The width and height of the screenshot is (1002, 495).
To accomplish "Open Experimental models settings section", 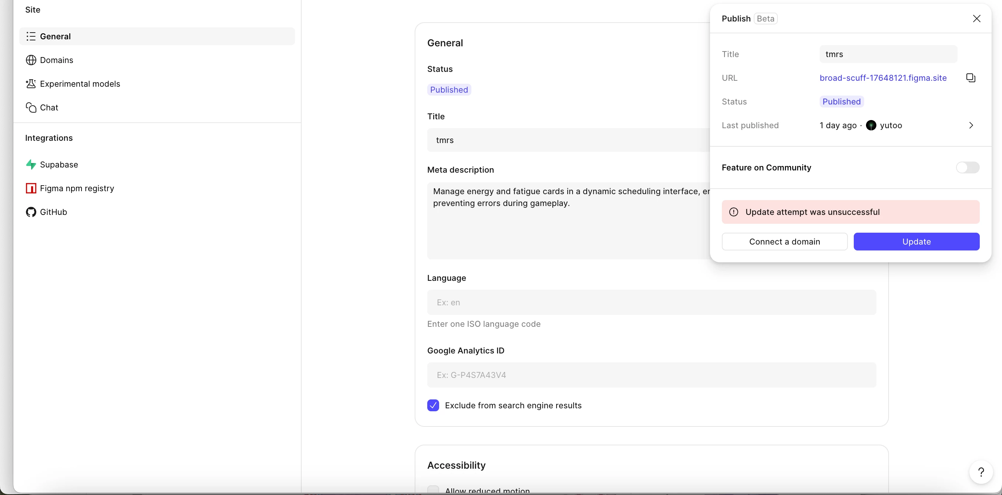I will coord(80,84).
